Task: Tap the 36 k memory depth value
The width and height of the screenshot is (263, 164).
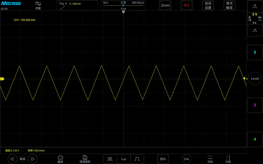Action: [x=106, y=3]
